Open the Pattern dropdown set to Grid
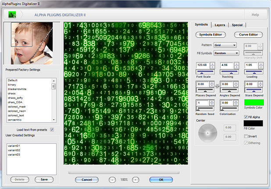 click(225, 45)
